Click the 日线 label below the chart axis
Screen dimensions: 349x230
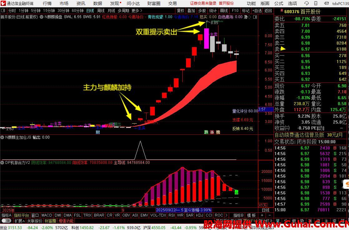click(x=266, y=210)
